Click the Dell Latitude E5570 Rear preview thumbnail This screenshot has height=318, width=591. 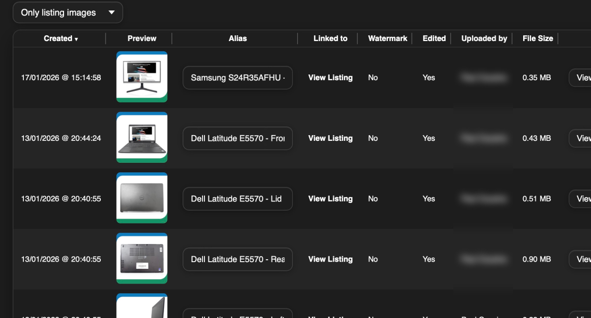click(141, 258)
